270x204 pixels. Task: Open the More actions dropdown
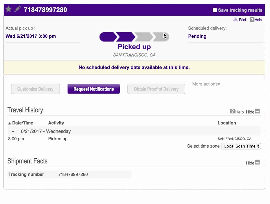click(206, 84)
